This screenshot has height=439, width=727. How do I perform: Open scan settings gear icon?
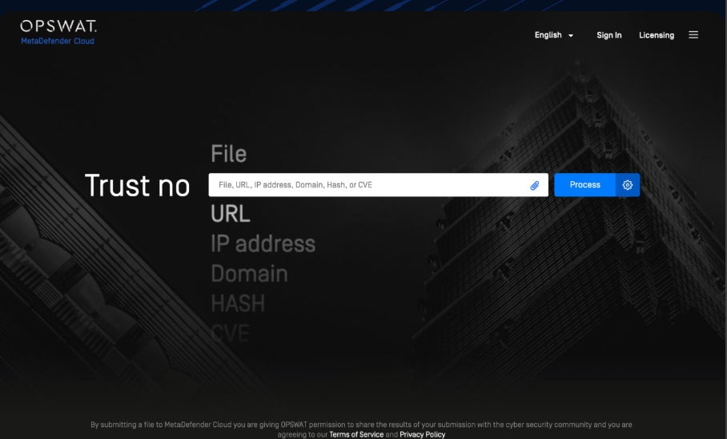click(628, 185)
